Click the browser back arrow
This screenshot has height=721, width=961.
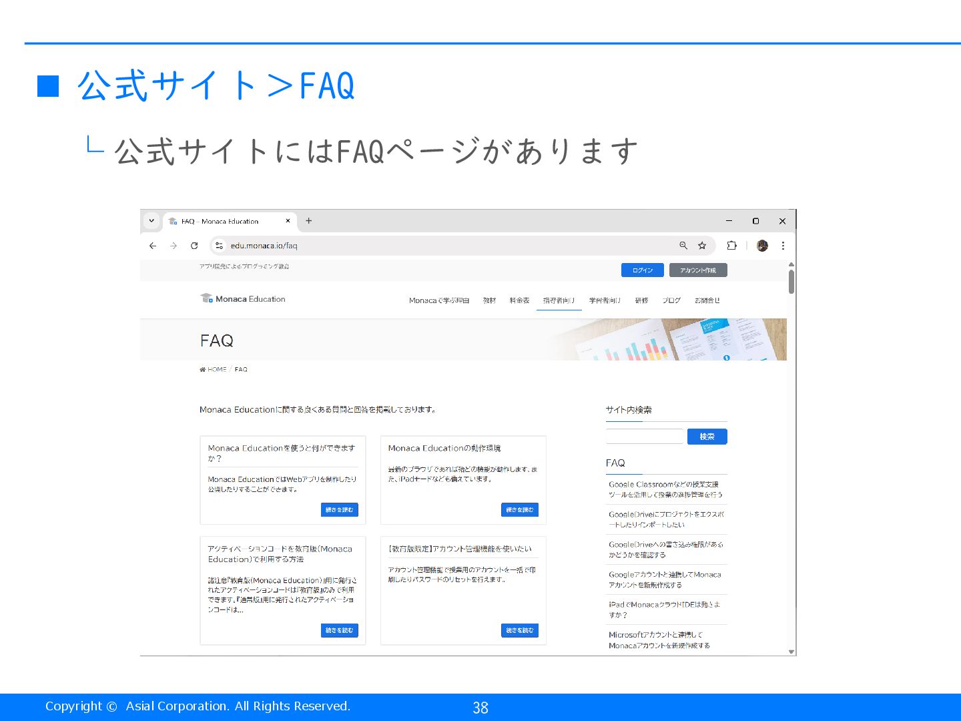click(x=153, y=246)
